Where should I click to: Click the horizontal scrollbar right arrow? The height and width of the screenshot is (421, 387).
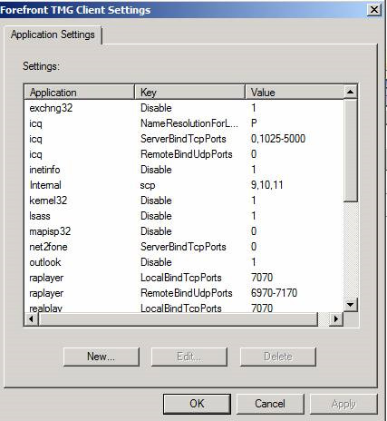pos(336,318)
